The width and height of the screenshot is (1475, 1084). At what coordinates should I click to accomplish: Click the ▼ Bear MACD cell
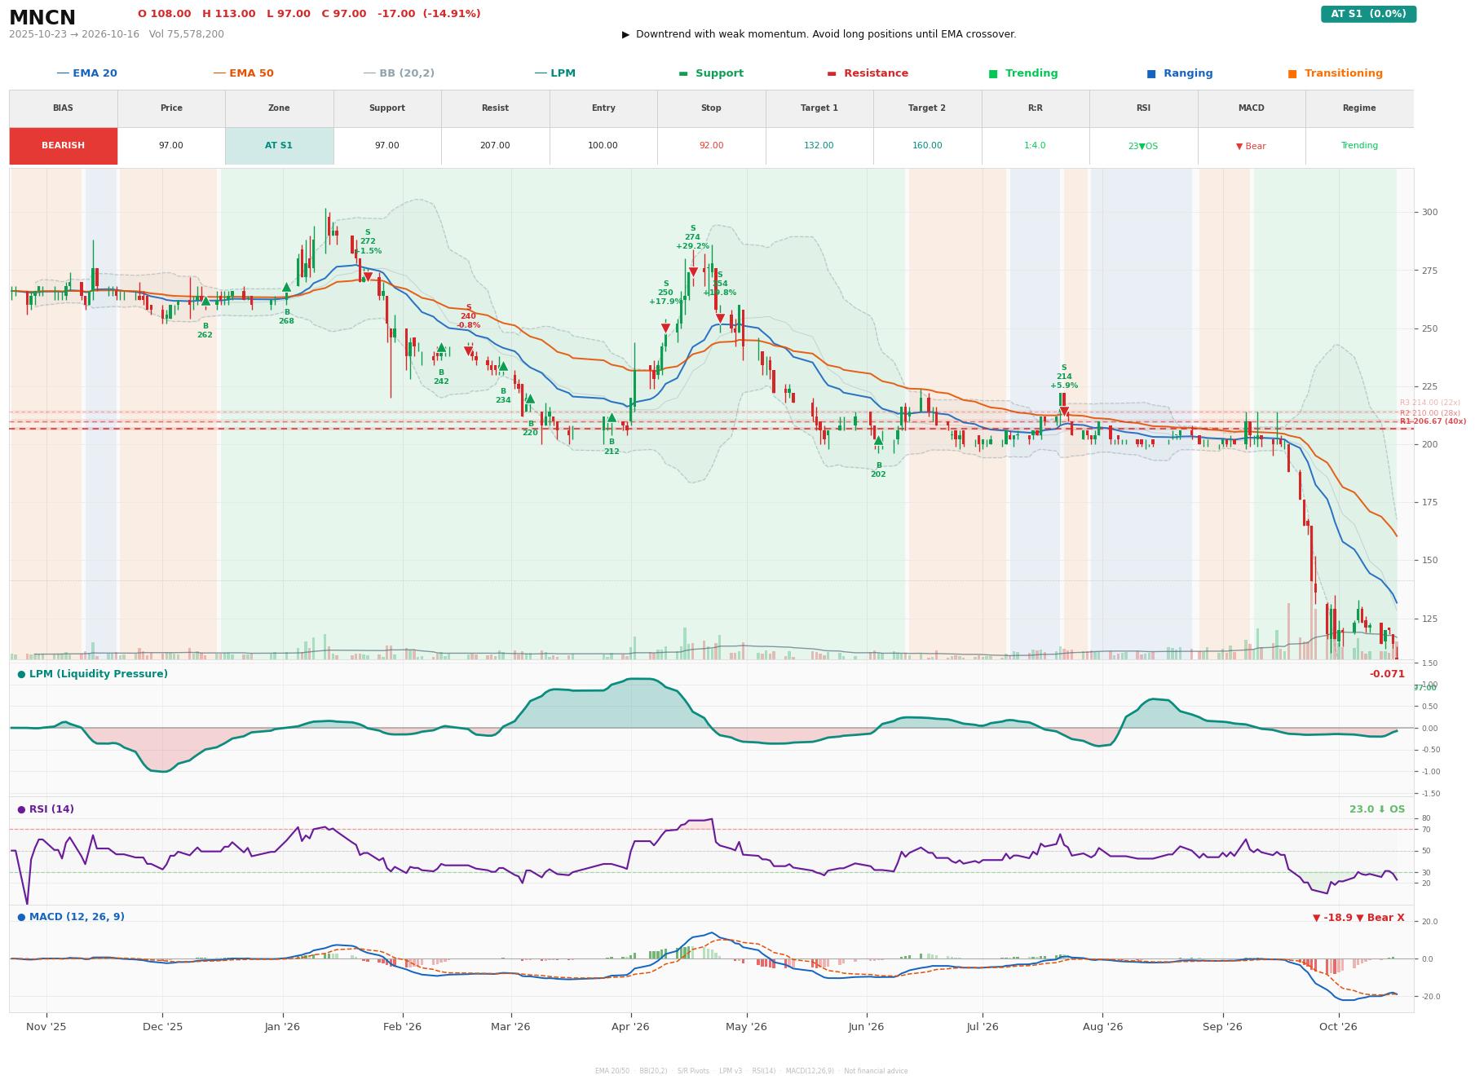tap(1251, 147)
